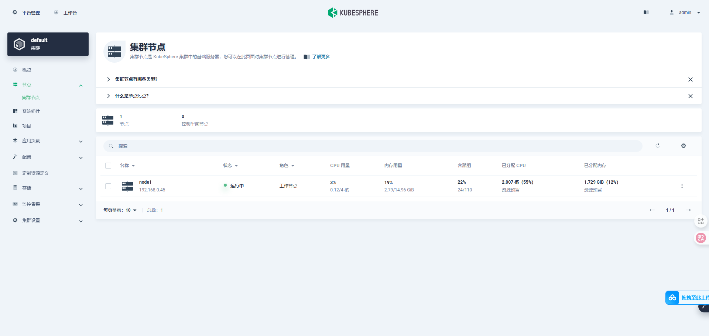709x336 pixels.
Task: Refresh the node list
Action: pyautogui.click(x=658, y=146)
